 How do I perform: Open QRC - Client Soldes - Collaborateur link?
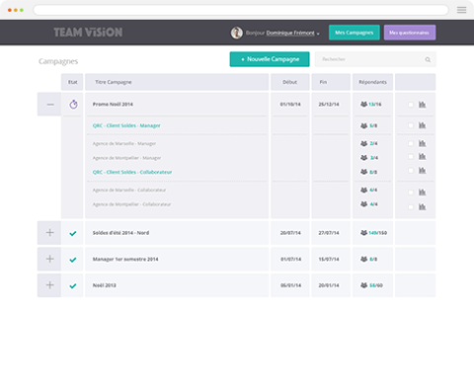132,172
